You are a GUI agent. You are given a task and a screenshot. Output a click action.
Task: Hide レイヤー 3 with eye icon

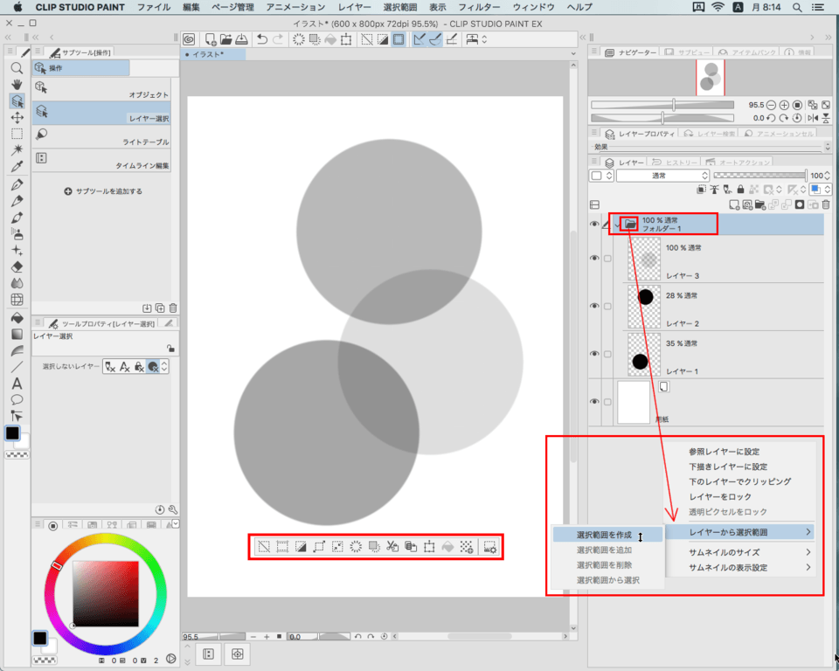point(594,258)
